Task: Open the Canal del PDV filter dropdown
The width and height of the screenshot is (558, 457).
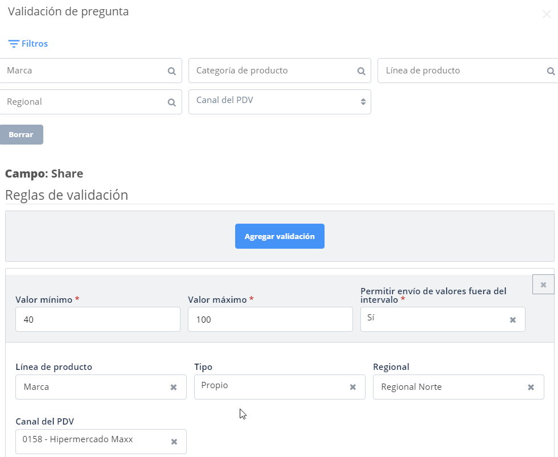Action: tap(279, 101)
